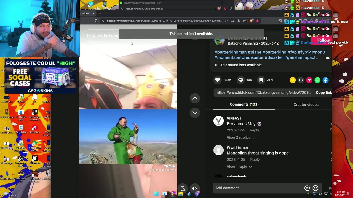
Task: Share video to WhatsApp
Action: click(x=317, y=80)
